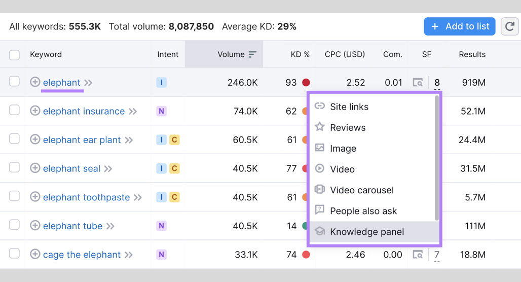Screen dimensions: 521x282
Task: Check the elephant seal row checkbox
Action: tap(14, 167)
